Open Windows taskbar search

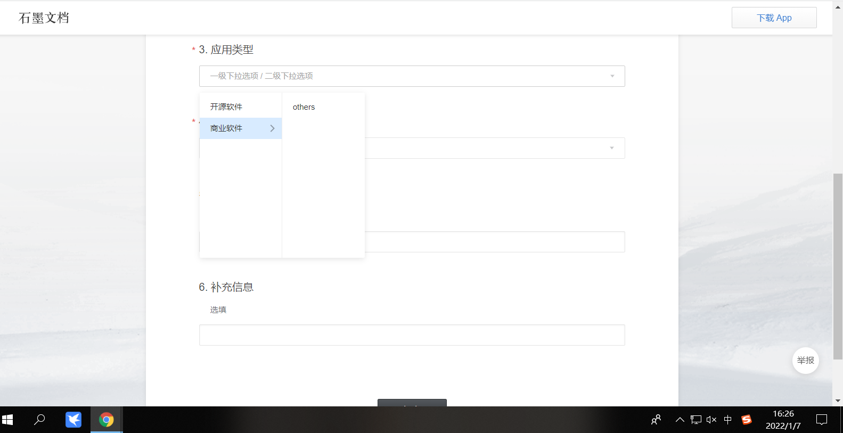[39, 420]
